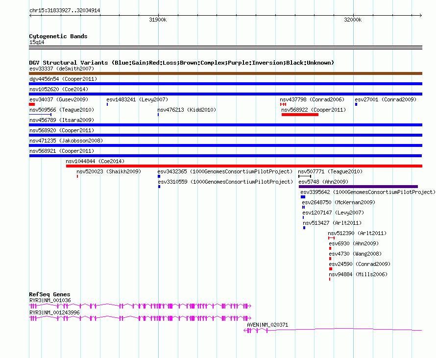Click esv5748 (Ahn2009) label
436x358 pixels.
pos(323,182)
